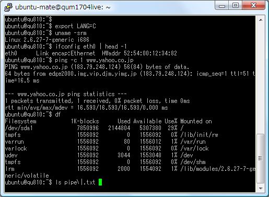Click the www.yahoo.co.jp address in ping command
This screenshot has width=269, height=197.
tap(110, 60)
